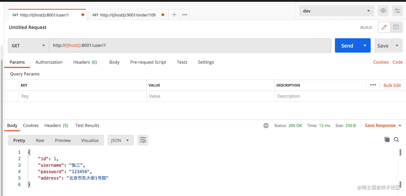Image resolution: width=406 pixels, height=196 pixels.
Task: Switch to build mode pencil icon
Action: click(x=384, y=27)
